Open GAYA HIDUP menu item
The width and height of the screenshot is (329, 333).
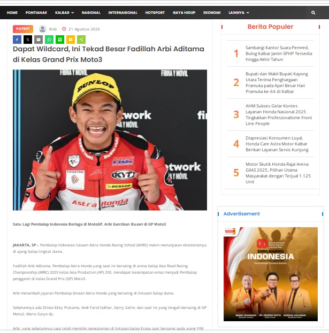pos(184,13)
